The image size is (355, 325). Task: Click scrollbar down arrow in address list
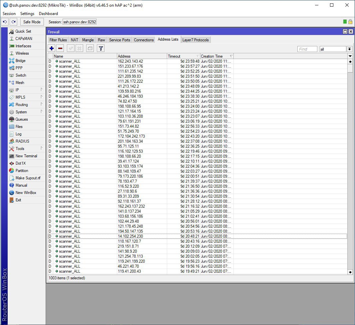point(350,272)
